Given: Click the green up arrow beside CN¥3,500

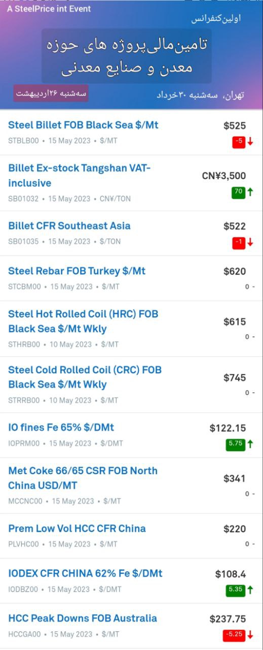Looking at the screenshot, I should [250, 192].
